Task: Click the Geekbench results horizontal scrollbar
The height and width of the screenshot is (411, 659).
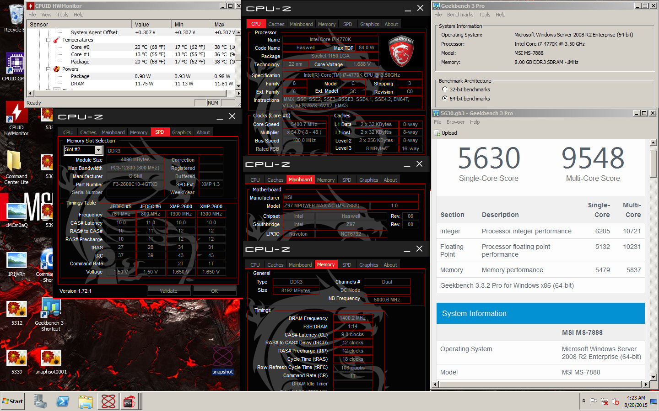Action: 540,385
